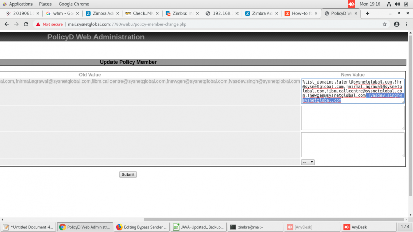This screenshot has height=232, width=413.
Task: Click the Submit button
Action: 128,174
